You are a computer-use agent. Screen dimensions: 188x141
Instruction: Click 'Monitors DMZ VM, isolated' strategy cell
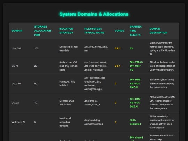tap(66, 103)
